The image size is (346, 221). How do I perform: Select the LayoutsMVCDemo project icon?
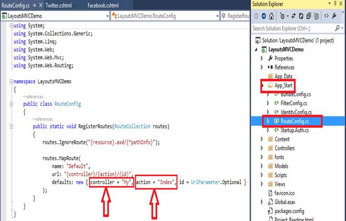(264, 49)
